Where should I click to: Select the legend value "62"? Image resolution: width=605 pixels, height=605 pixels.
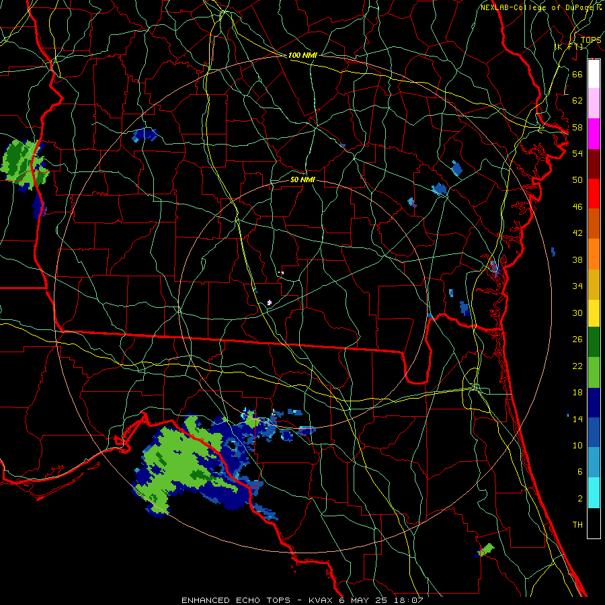pos(577,101)
